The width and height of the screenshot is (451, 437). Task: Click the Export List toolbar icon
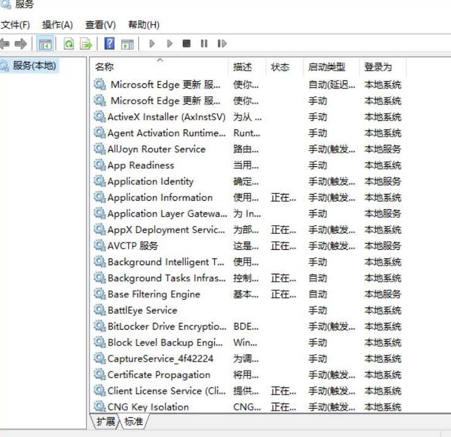[86, 44]
